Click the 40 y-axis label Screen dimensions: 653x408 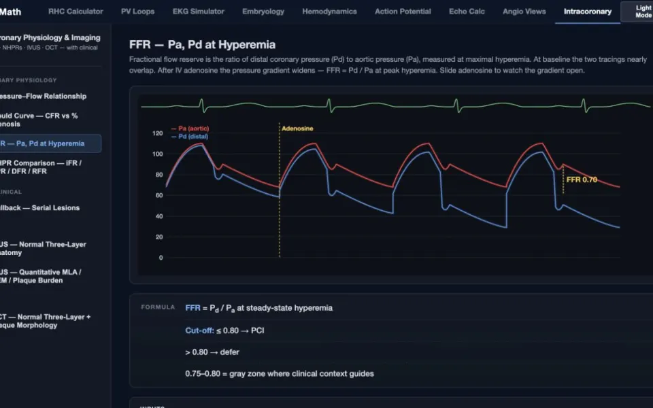pyautogui.click(x=159, y=216)
